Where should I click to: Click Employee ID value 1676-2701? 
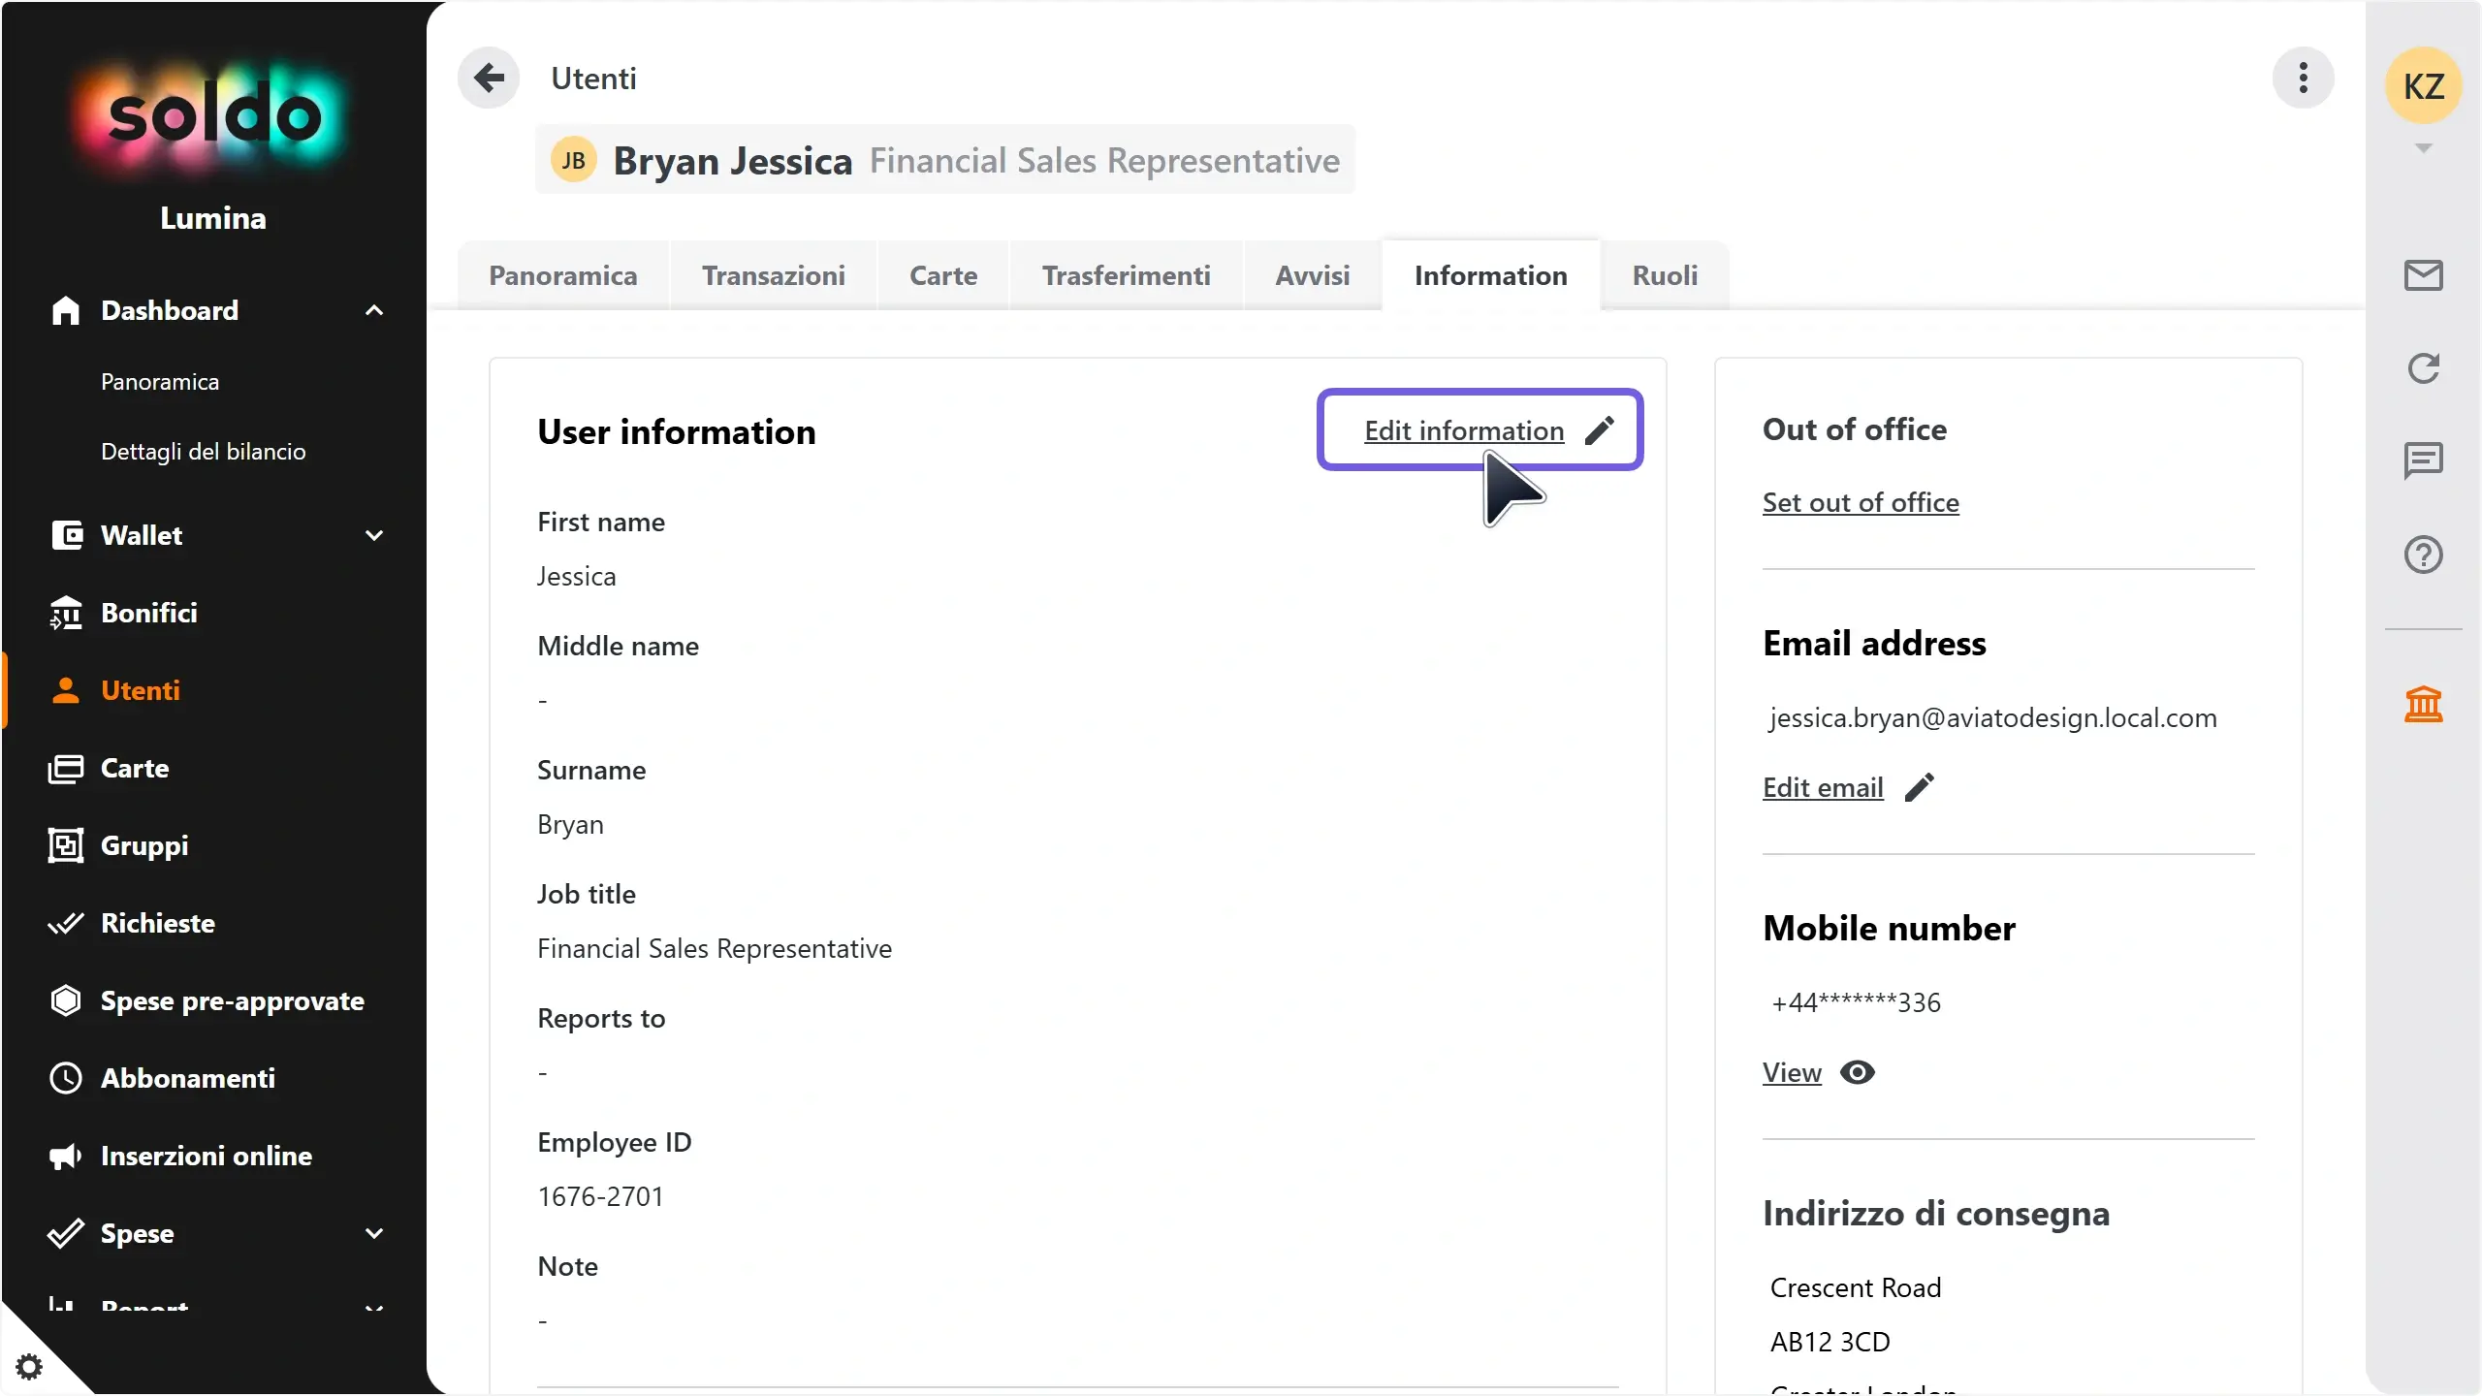click(x=600, y=1196)
